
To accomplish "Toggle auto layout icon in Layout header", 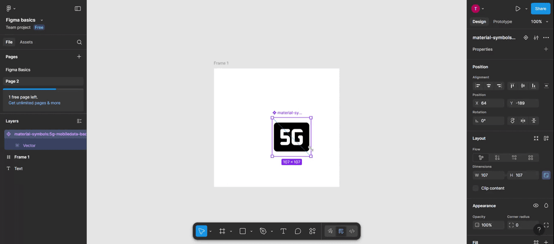I will 546,138.
